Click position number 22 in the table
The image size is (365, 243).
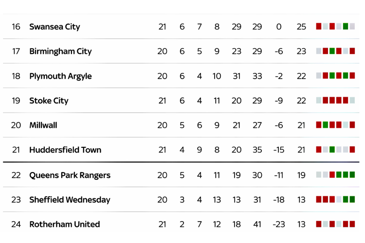point(16,175)
